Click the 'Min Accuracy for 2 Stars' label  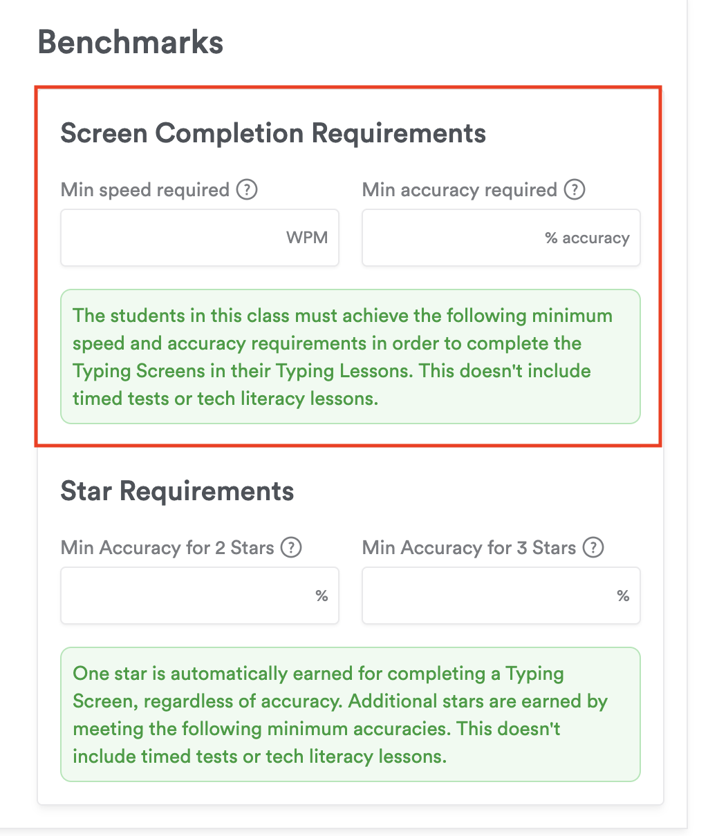click(168, 548)
